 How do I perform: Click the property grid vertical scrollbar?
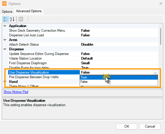[161, 37]
